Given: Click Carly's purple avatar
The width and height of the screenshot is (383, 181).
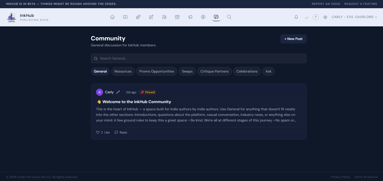Looking at the screenshot, I should [x=100, y=92].
